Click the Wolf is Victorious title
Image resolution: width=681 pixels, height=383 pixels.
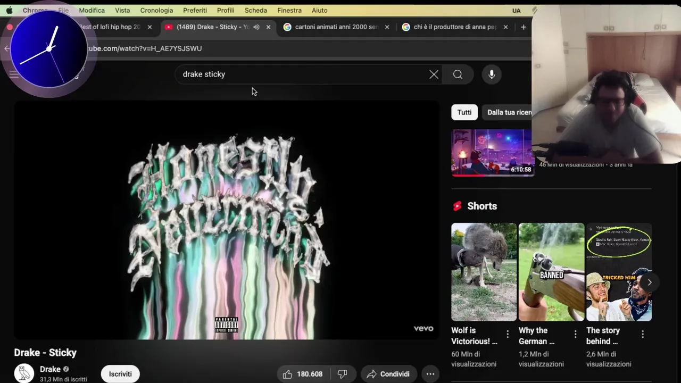[x=474, y=336]
